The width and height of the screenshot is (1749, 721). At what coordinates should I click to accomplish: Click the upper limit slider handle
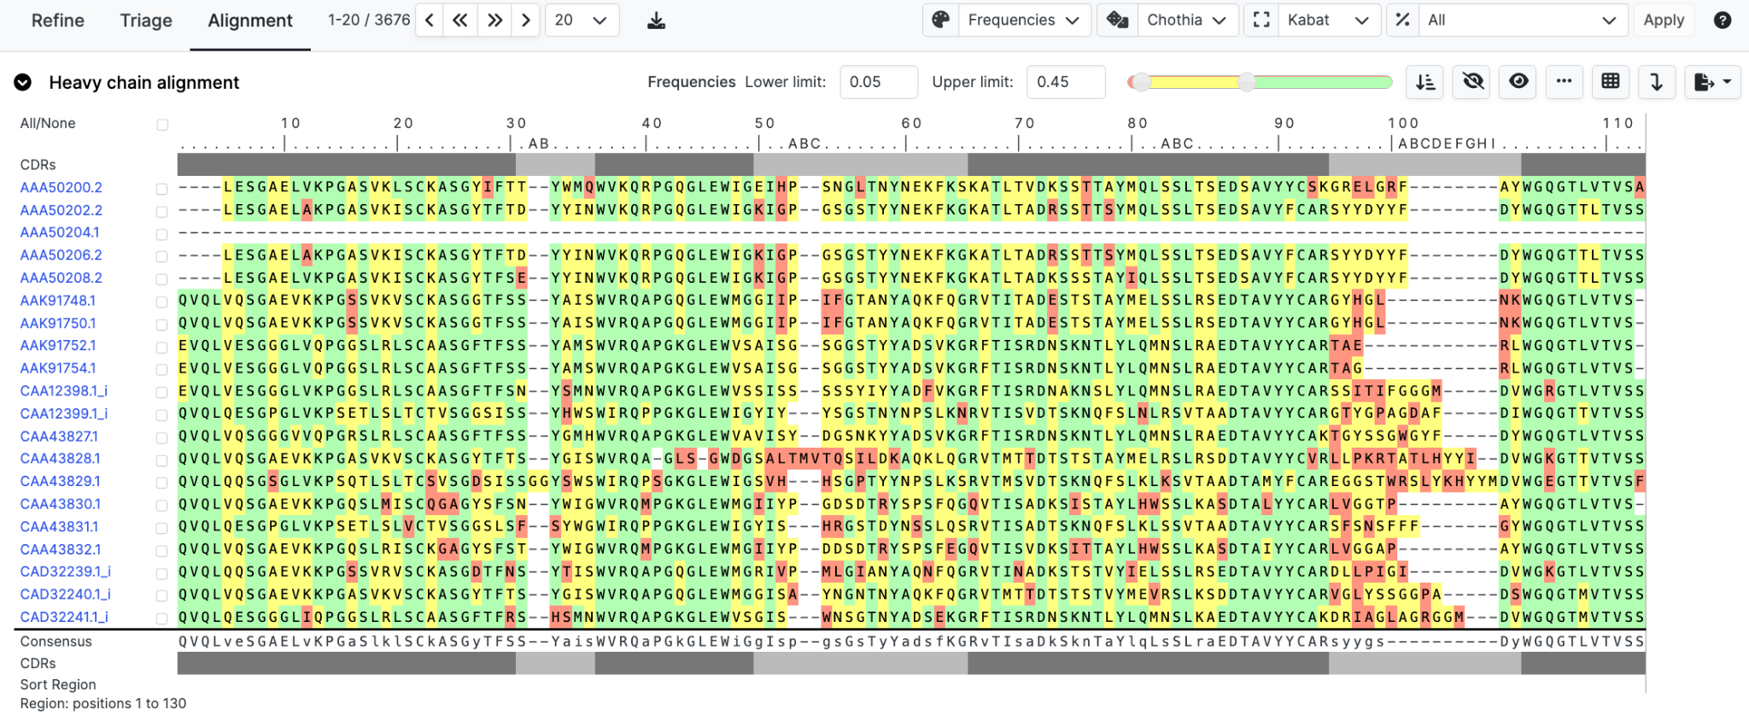[1248, 82]
